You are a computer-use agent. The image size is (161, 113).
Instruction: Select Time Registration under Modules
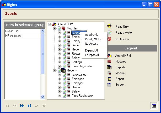point(83,66)
